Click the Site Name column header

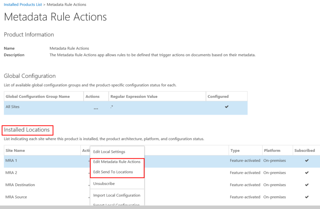(15, 151)
